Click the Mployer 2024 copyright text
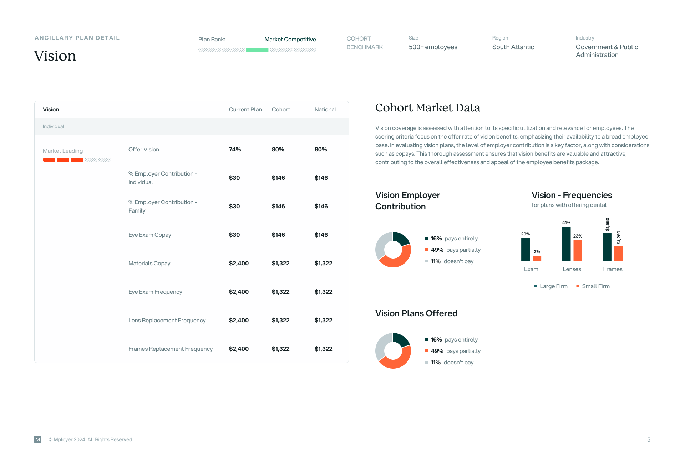The image size is (685, 453). tap(91, 440)
